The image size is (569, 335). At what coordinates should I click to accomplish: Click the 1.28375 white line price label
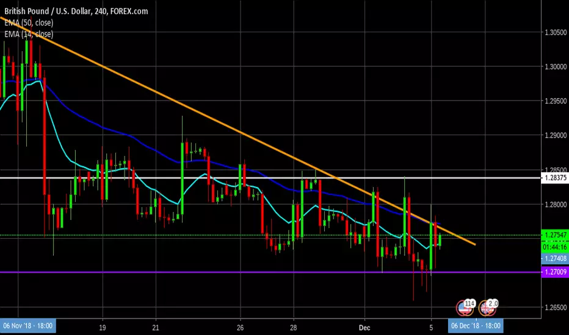[x=555, y=178]
